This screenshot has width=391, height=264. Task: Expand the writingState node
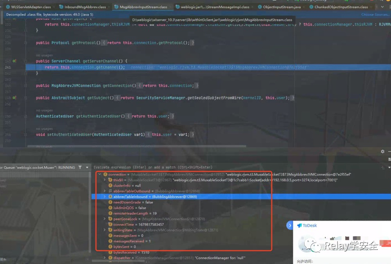click(105, 230)
